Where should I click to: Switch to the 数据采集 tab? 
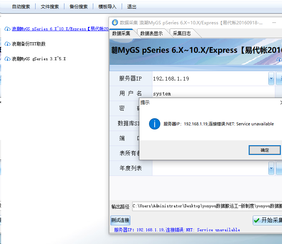coord(121,33)
